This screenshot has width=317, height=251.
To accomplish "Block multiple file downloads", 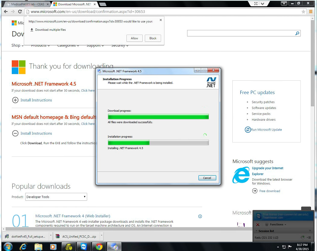I will pos(153,38).
